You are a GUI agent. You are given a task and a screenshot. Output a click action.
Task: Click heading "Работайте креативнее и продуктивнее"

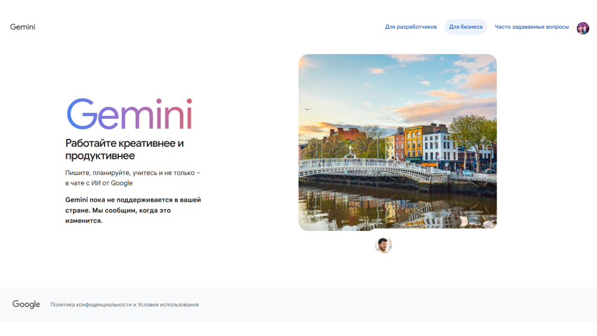pos(125,150)
